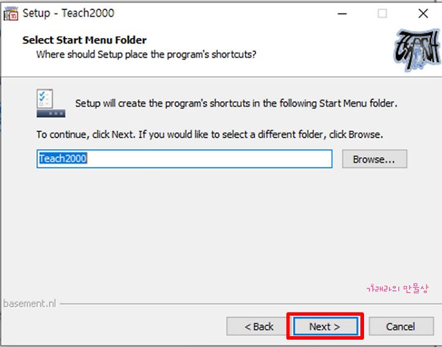This screenshot has height=347, width=442.
Task: Click the highlighted Teach2000 text in field
Action: pyautogui.click(x=63, y=158)
